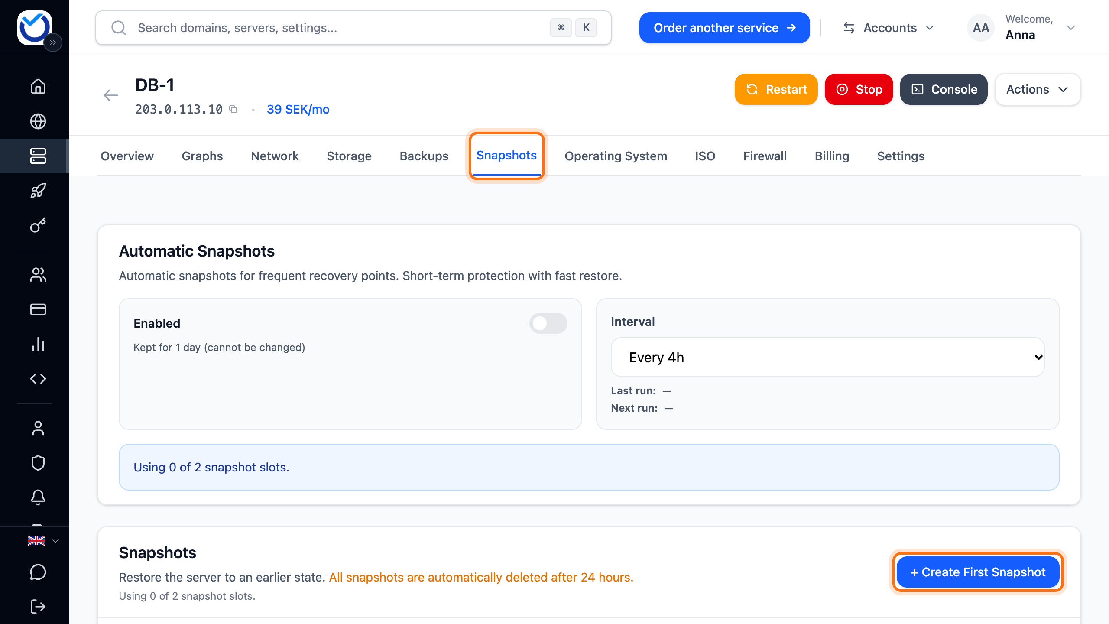Click Order another service button
The width and height of the screenshot is (1109, 624).
724,28
